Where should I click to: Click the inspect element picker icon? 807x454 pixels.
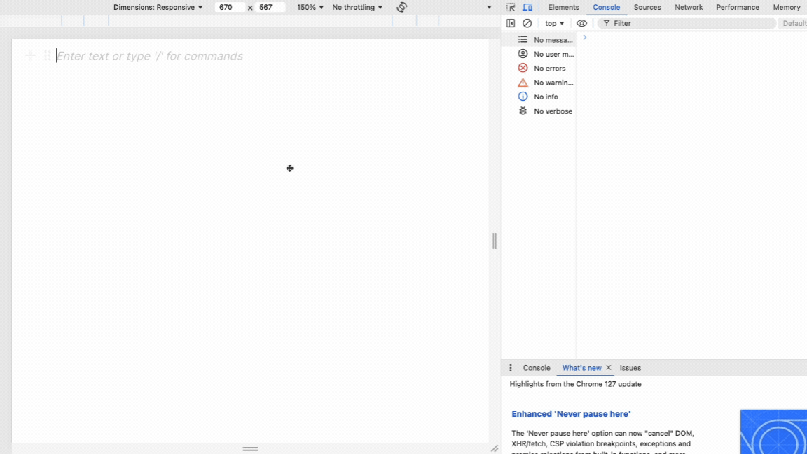click(511, 7)
